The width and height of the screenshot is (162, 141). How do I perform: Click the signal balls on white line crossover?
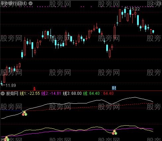point(25,113)
